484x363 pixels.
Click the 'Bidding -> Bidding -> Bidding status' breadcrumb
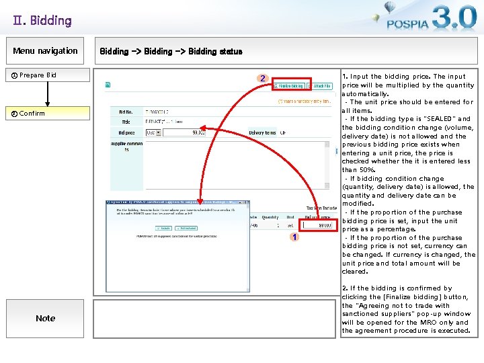point(171,51)
